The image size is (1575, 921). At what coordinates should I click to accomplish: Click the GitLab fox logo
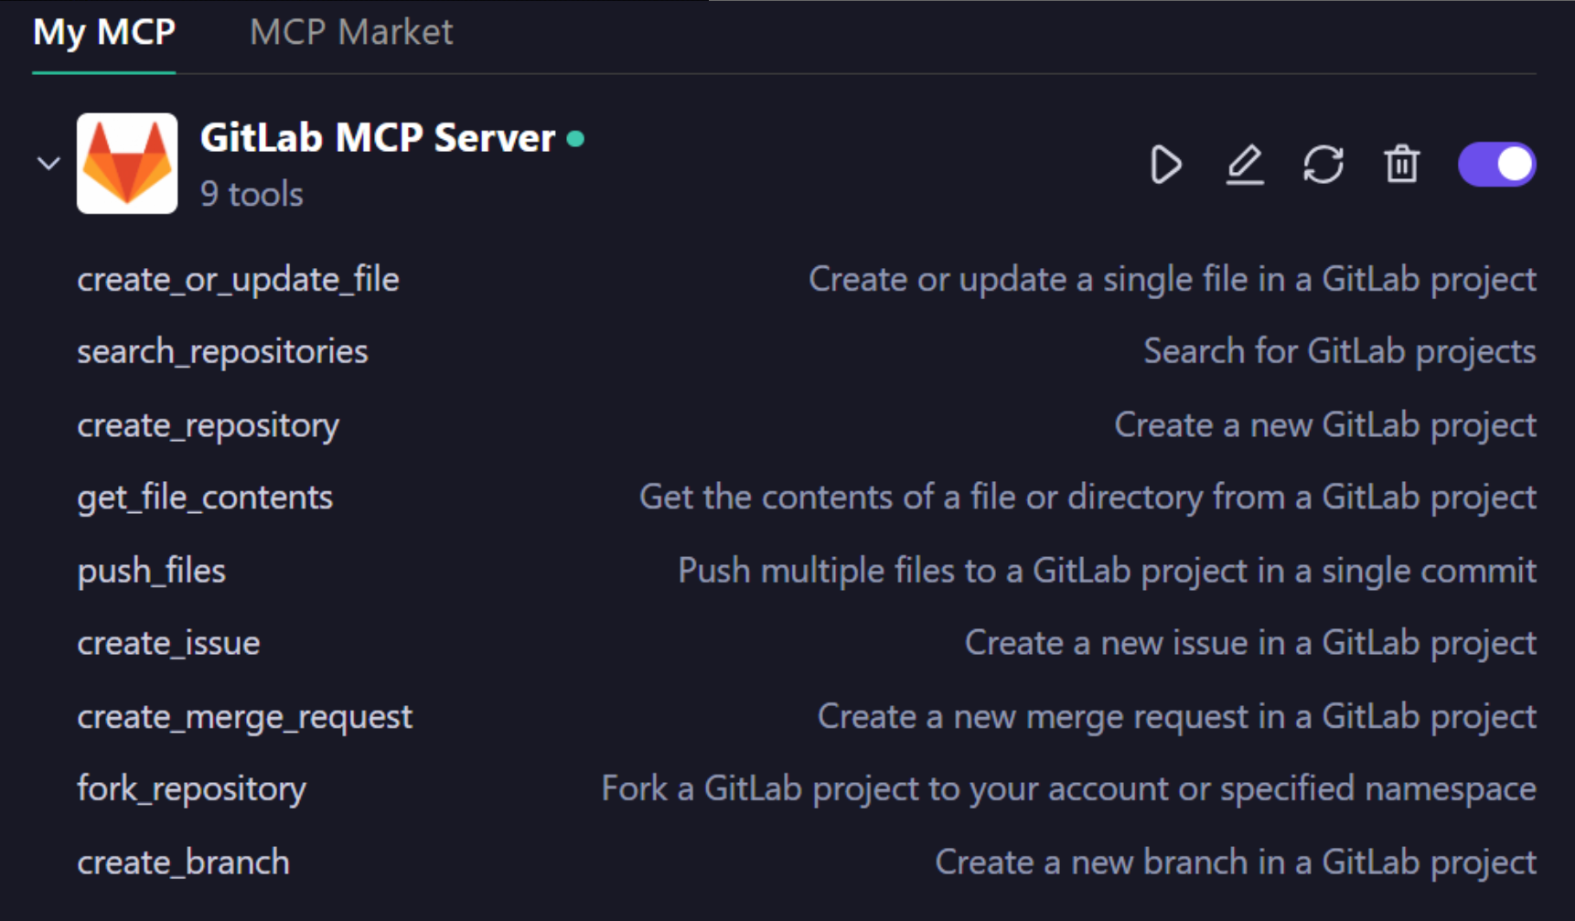point(127,163)
